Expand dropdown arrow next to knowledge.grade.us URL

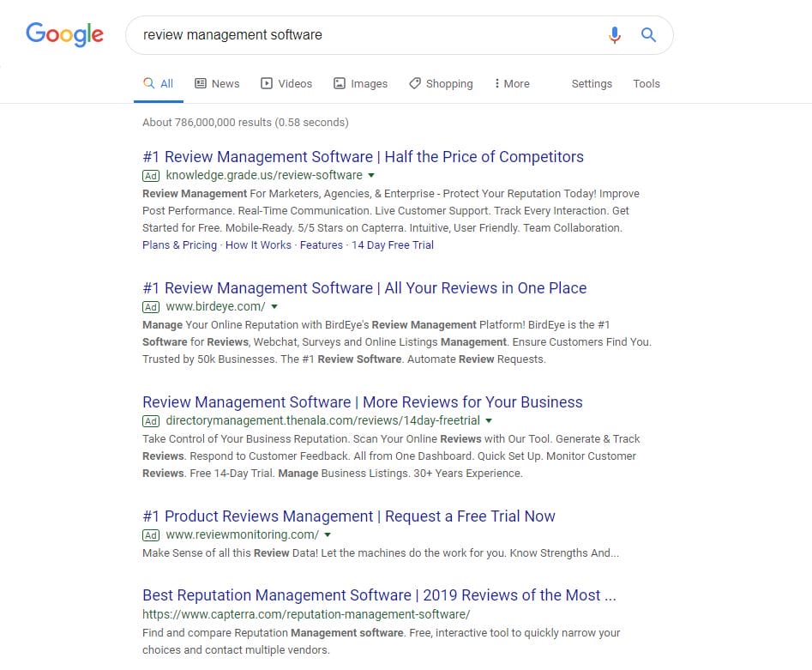(x=371, y=176)
